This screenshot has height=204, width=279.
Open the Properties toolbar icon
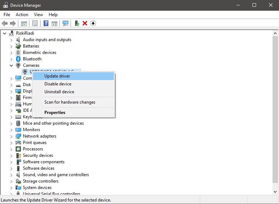click(35, 23)
